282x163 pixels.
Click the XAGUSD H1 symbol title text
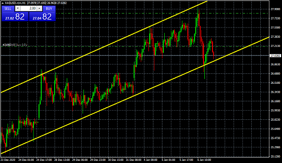click(15, 3)
